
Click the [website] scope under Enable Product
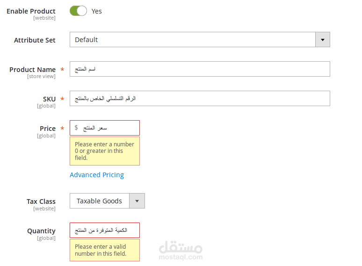click(x=44, y=18)
